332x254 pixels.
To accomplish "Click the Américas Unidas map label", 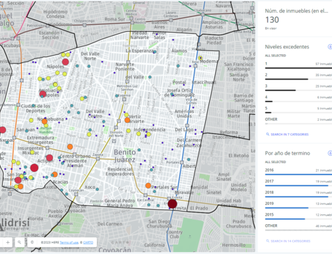I will [x=184, y=113].
